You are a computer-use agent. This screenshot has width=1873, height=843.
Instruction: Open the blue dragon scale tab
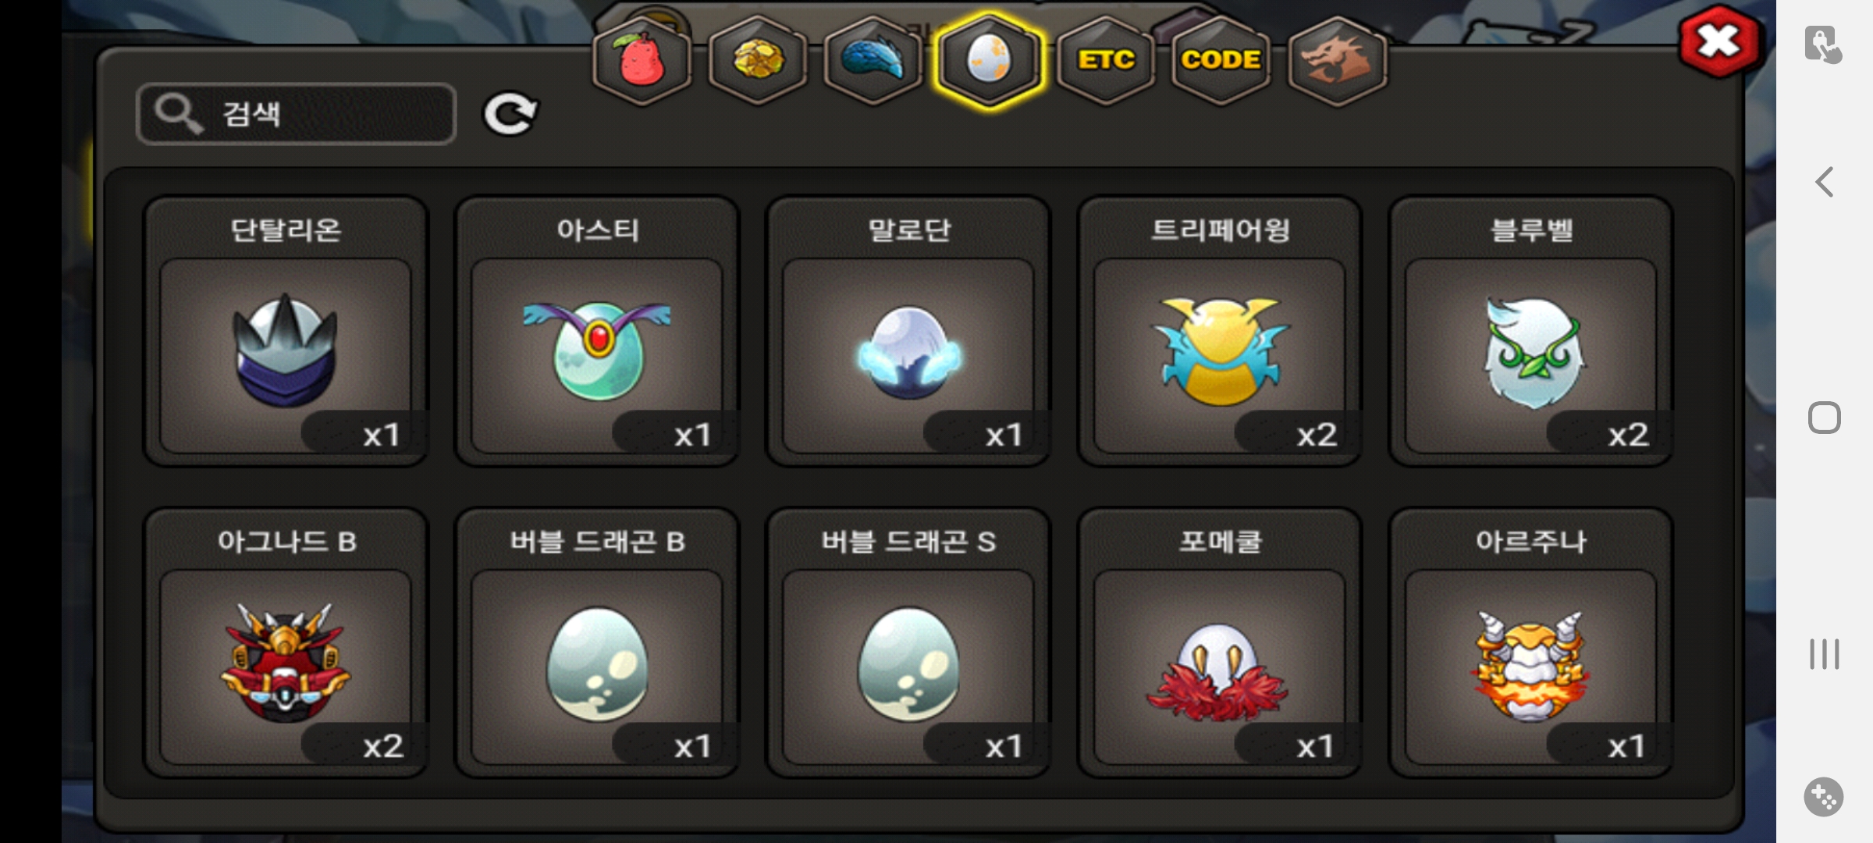click(873, 60)
